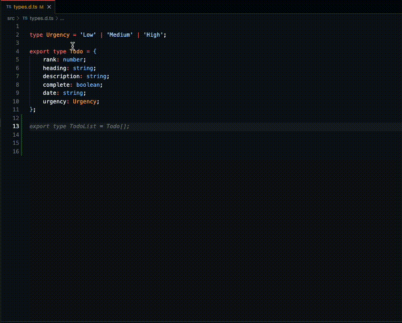Image resolution: width=402 pixels, height=323 pixels.
Task: Click the 'date' property name
Action: pos(50,93)
